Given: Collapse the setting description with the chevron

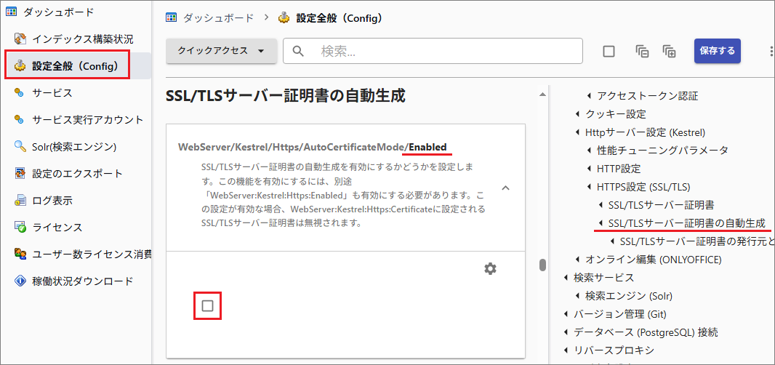Looking at the screenshot, I should (x=506, y=188).
